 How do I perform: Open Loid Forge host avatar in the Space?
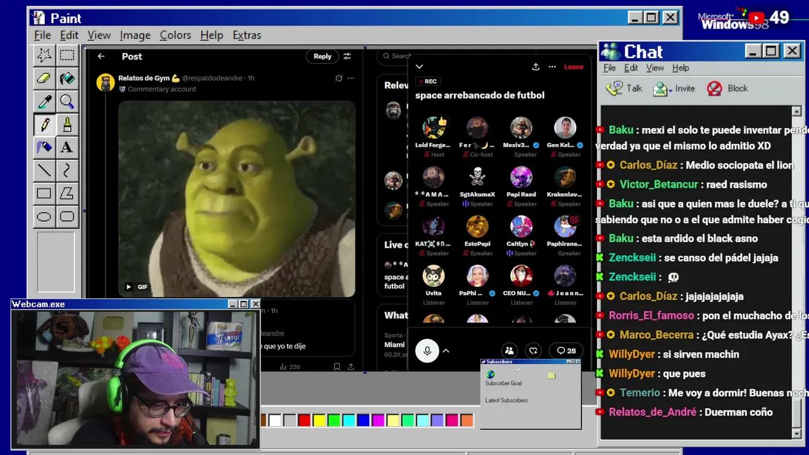pyautogui.click(x=434, y=128)
